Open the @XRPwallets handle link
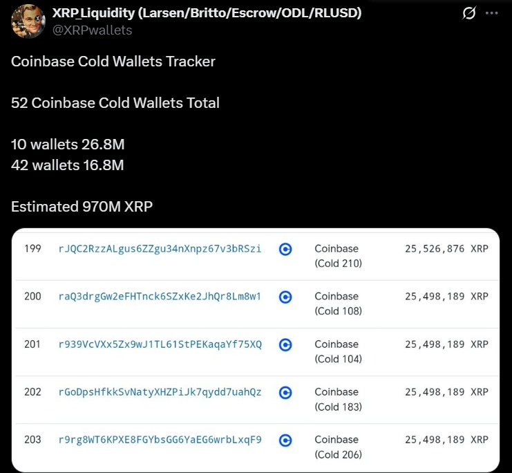The height and width of the screenshot is (473, 512). point(92,30)
